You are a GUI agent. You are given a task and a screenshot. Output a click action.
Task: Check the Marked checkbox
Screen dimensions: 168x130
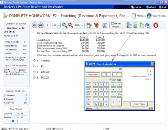coord(113,23)
